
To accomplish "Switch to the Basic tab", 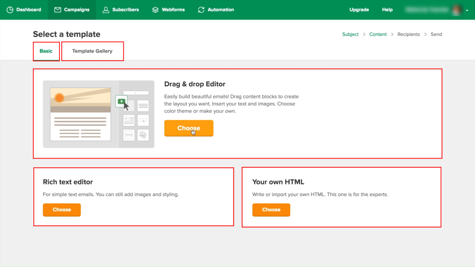I will point(46,51).
